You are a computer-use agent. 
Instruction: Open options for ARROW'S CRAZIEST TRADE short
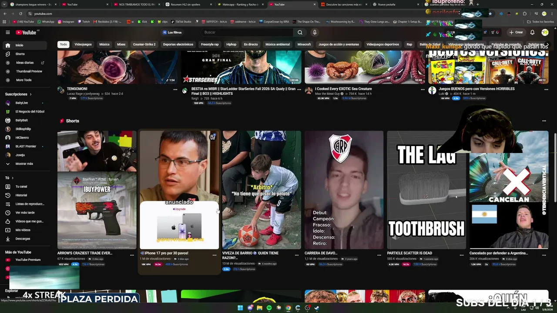point(132,255)
